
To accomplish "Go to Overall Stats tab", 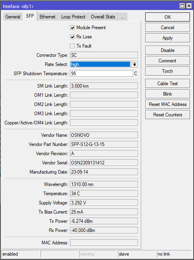I will coord(103,17).
